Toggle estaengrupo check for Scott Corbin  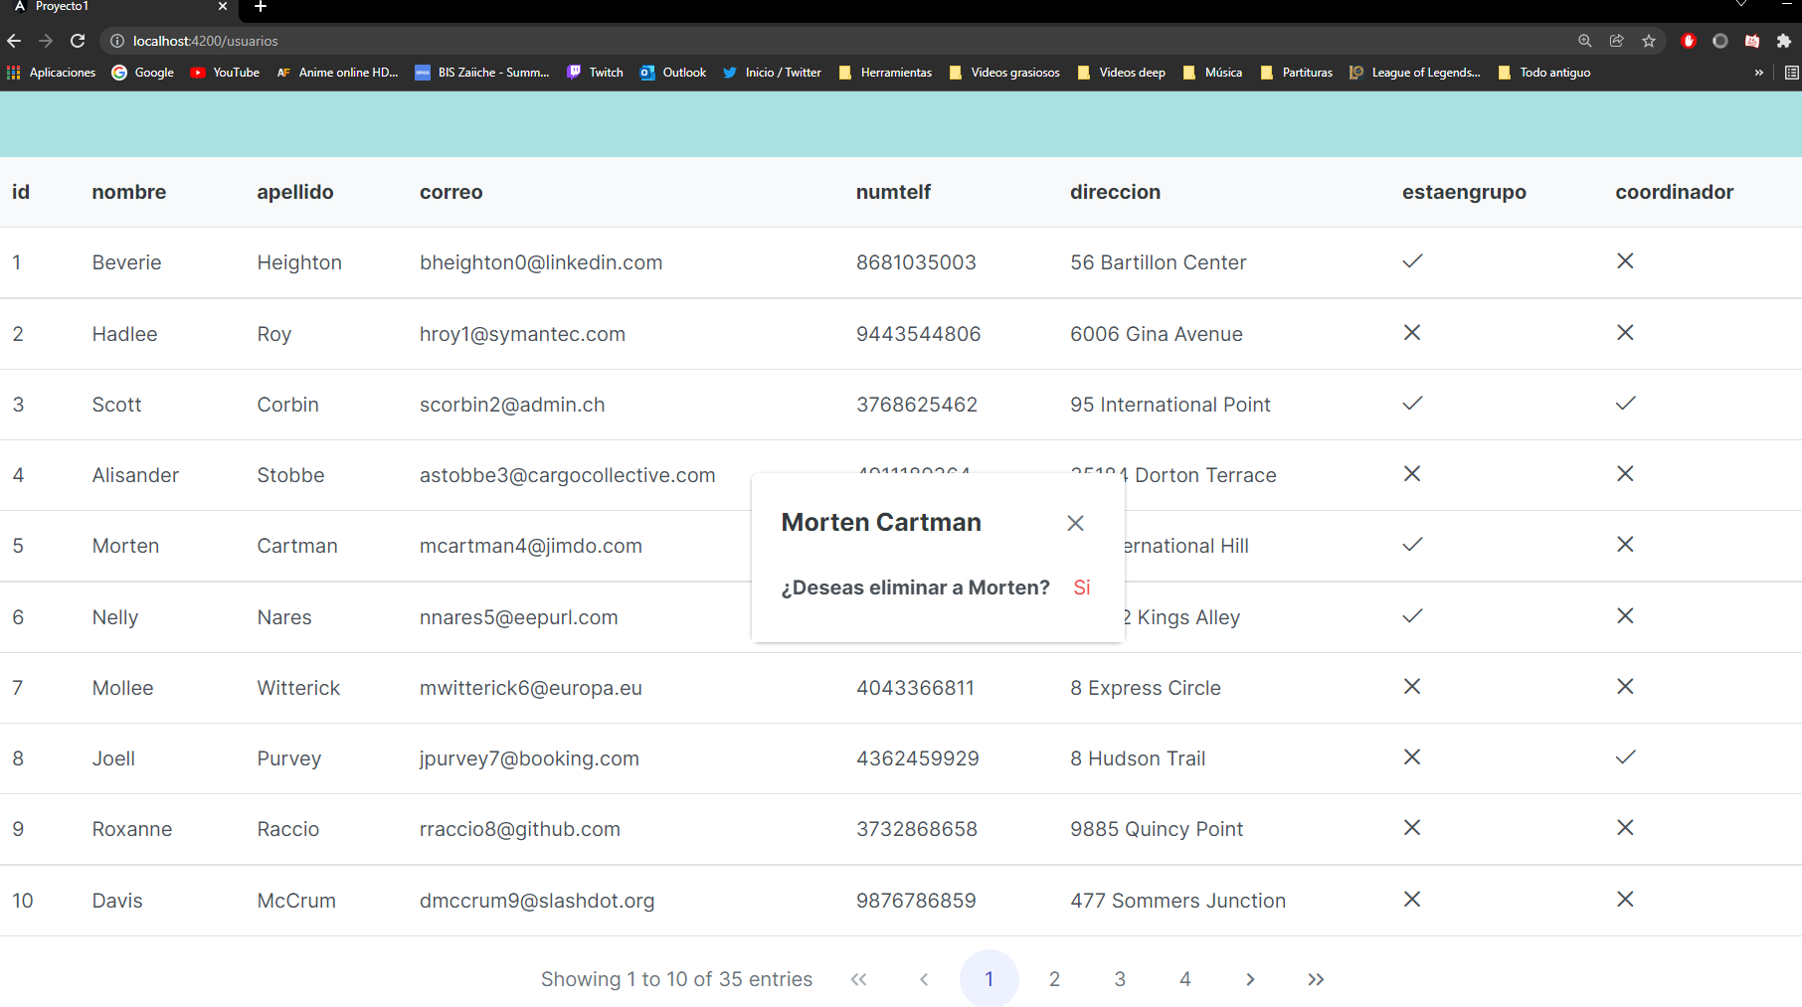tap(1412, 404)
